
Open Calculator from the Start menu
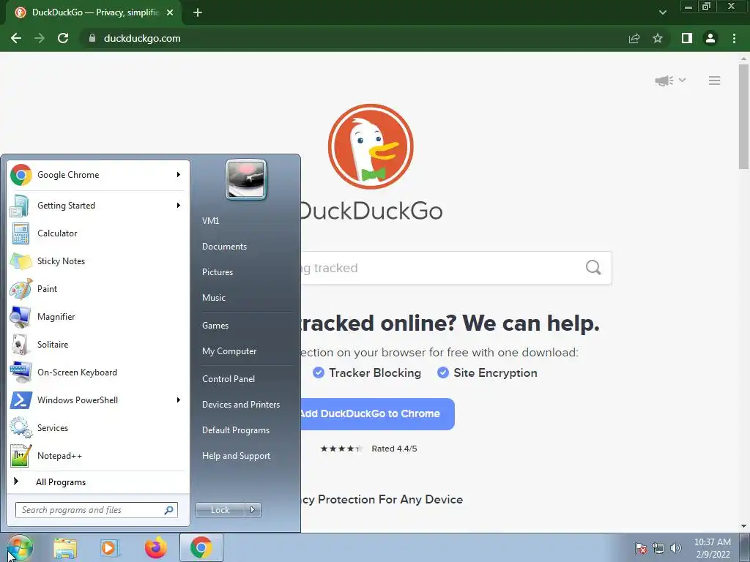point(97,233)
